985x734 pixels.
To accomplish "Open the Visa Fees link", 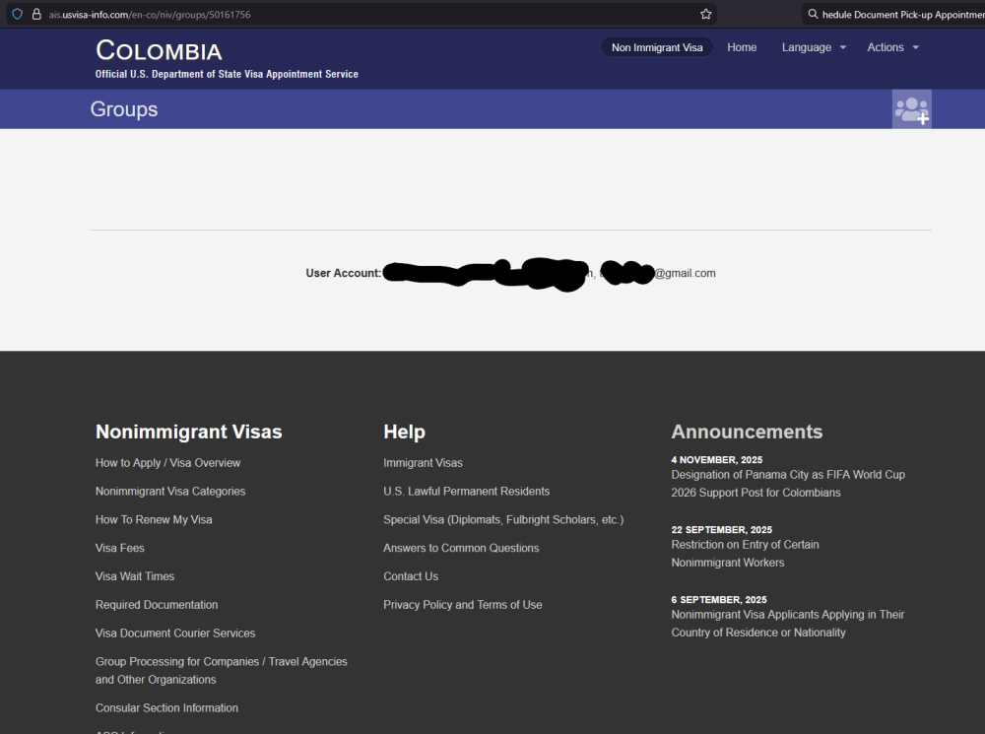I will pyautogui.click(x=119, y=547).
